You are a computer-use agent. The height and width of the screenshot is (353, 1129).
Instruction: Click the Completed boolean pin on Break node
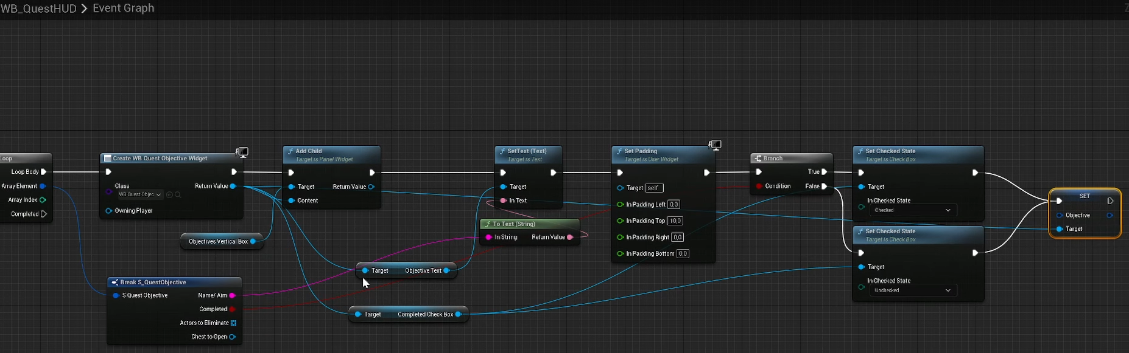[232, 309]
